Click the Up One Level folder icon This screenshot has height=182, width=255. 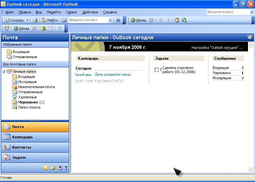pos(43,28)
